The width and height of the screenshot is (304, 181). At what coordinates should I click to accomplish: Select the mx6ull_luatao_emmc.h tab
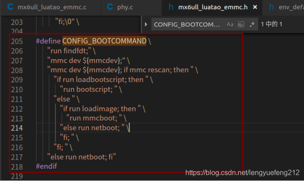pos(212,7)
